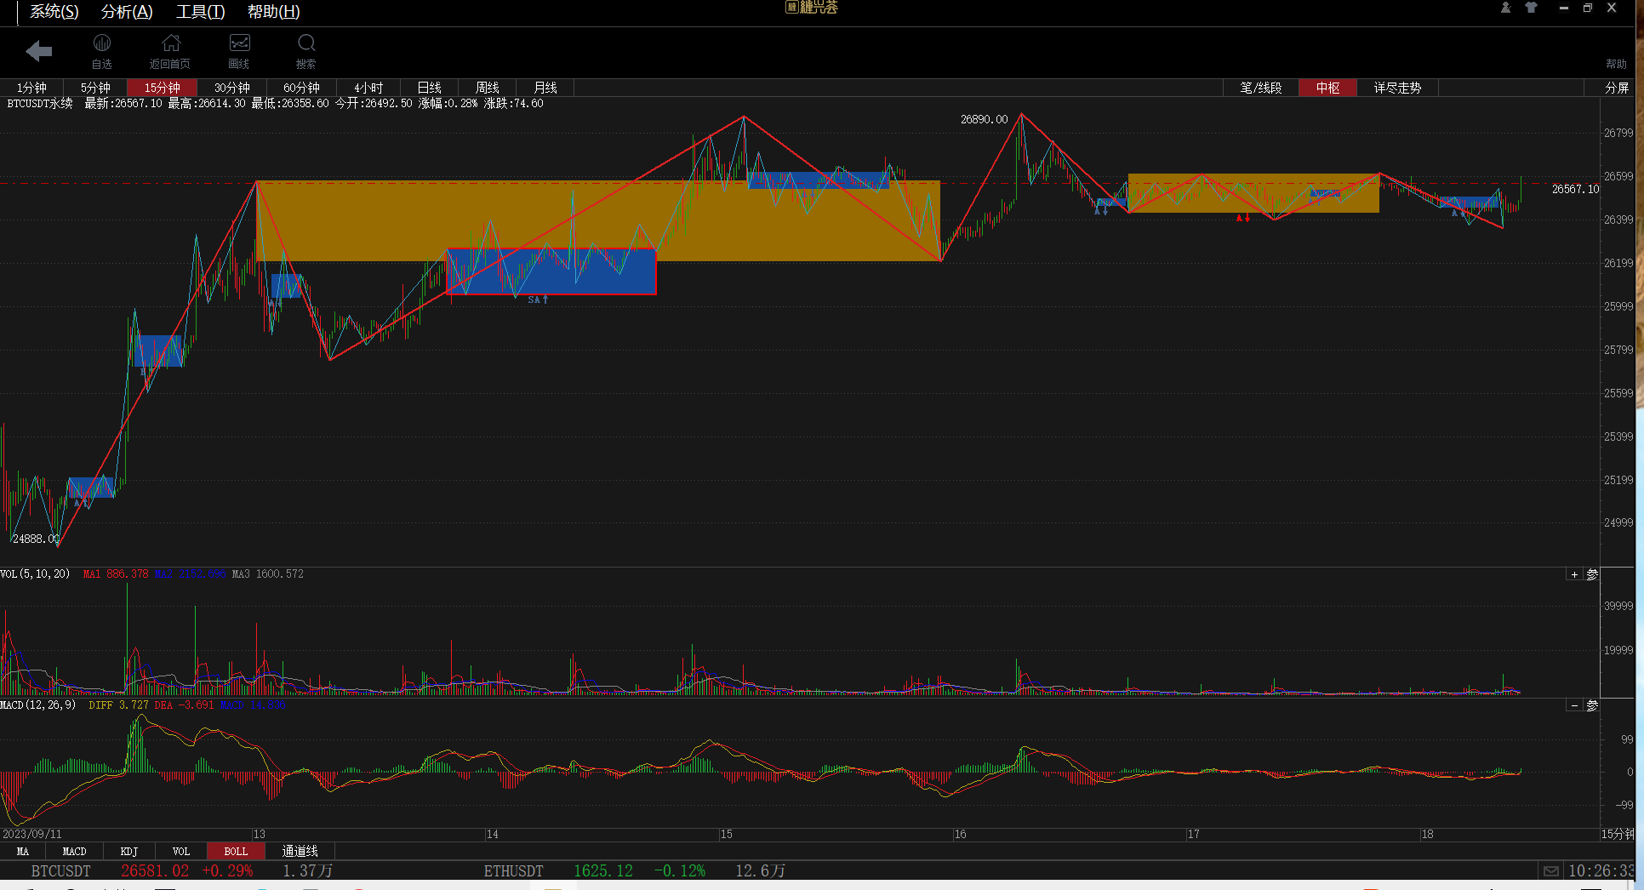Screen dimensions: 1644x890
Task: Click date marker 15 on time axis
Action: click(x=726, y=834)
